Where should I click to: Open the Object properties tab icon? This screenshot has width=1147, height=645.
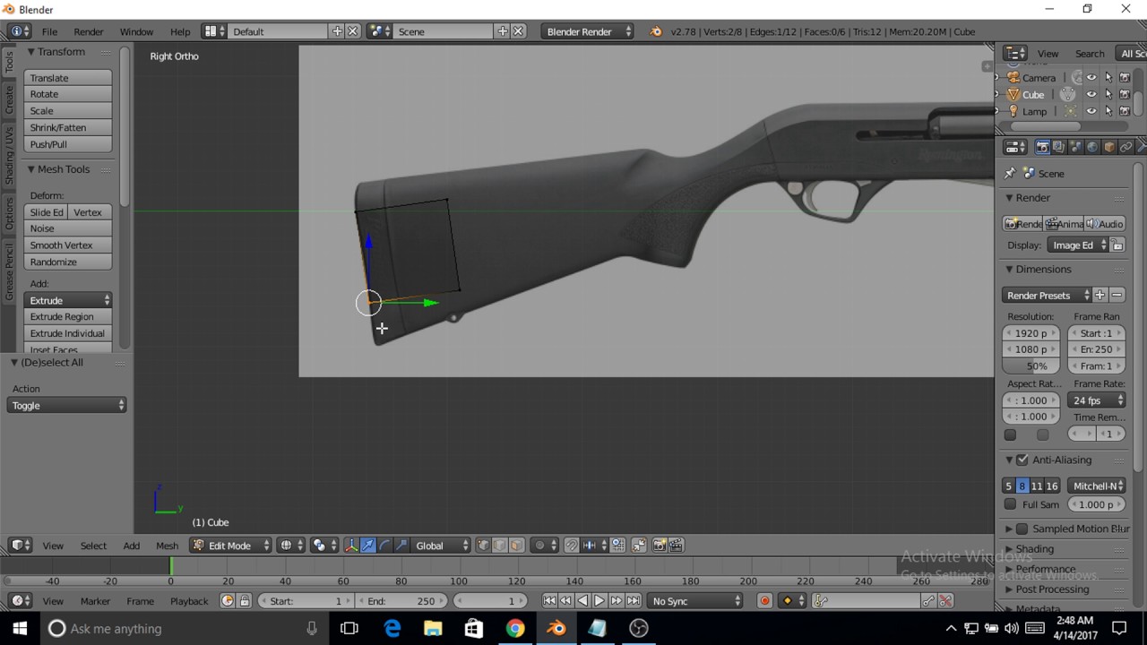tap(1109, 147)
